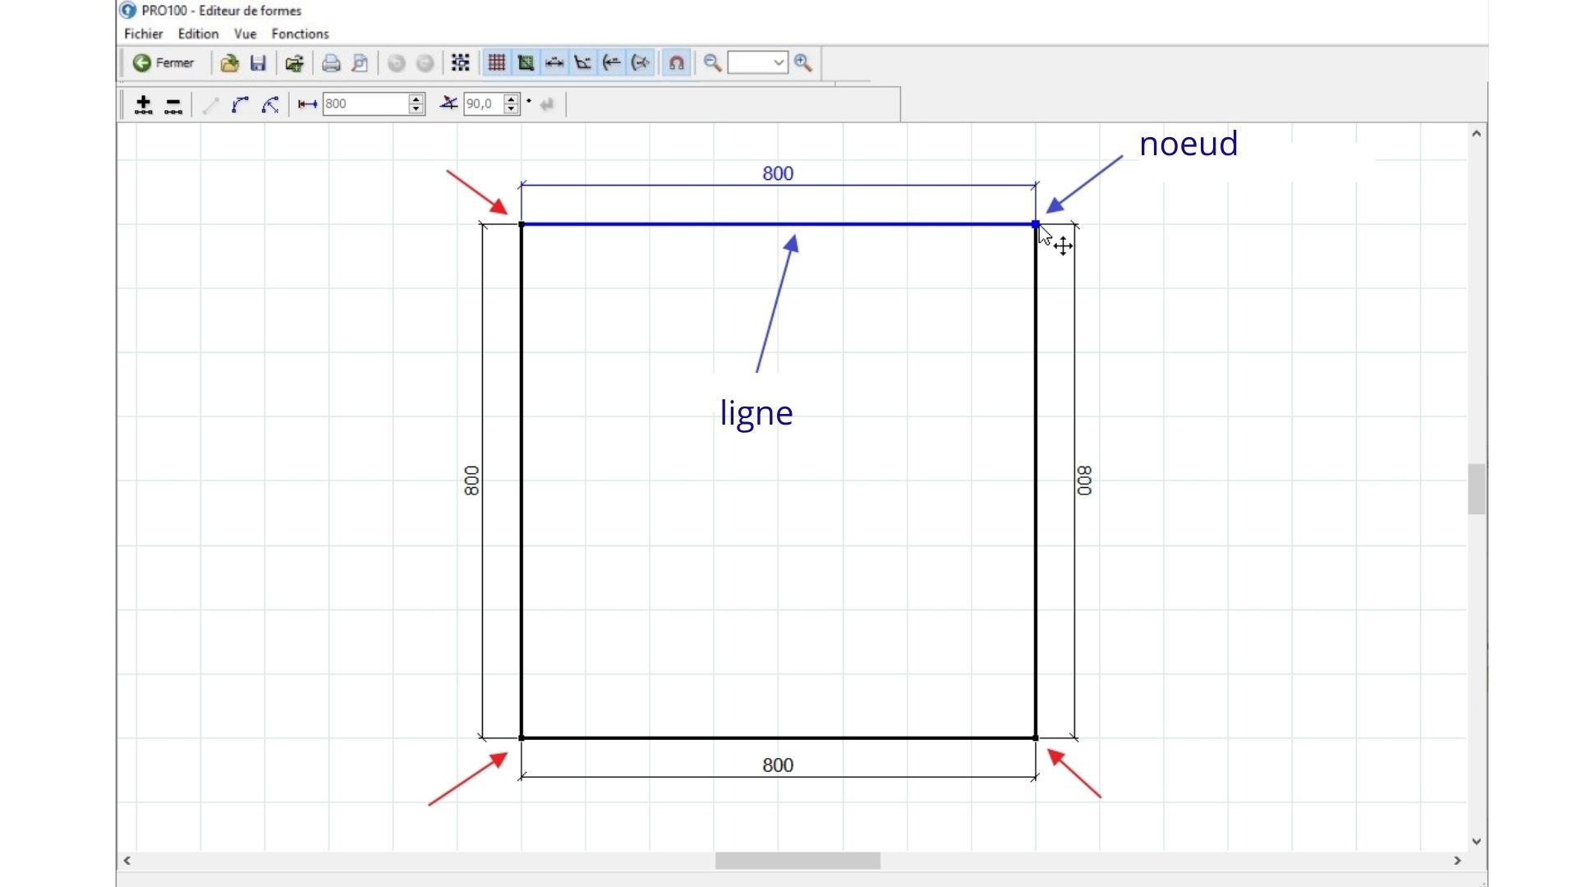Click the Fermer button
This screenshot has height=887, width=1577.
pyautogui.click(x=163, y=63)
